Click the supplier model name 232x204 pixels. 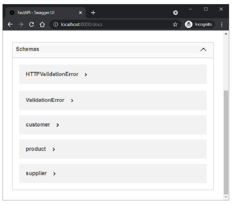point(36,173)
